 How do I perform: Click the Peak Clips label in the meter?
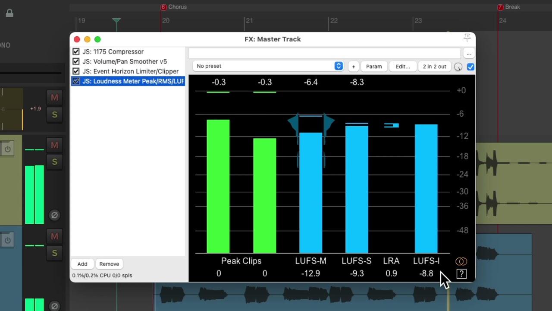coord(241,261)
